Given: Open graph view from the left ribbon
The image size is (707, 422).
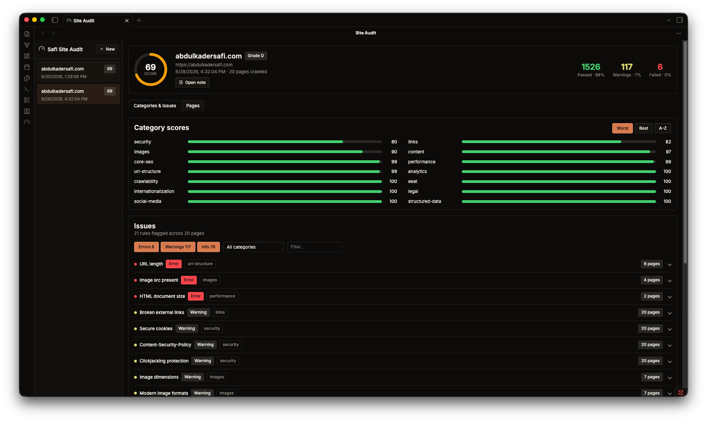Looking at the screenshot, I should 27,45.
